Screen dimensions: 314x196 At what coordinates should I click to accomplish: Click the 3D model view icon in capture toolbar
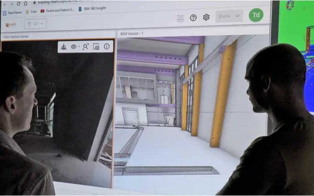(x=64, y=47)
